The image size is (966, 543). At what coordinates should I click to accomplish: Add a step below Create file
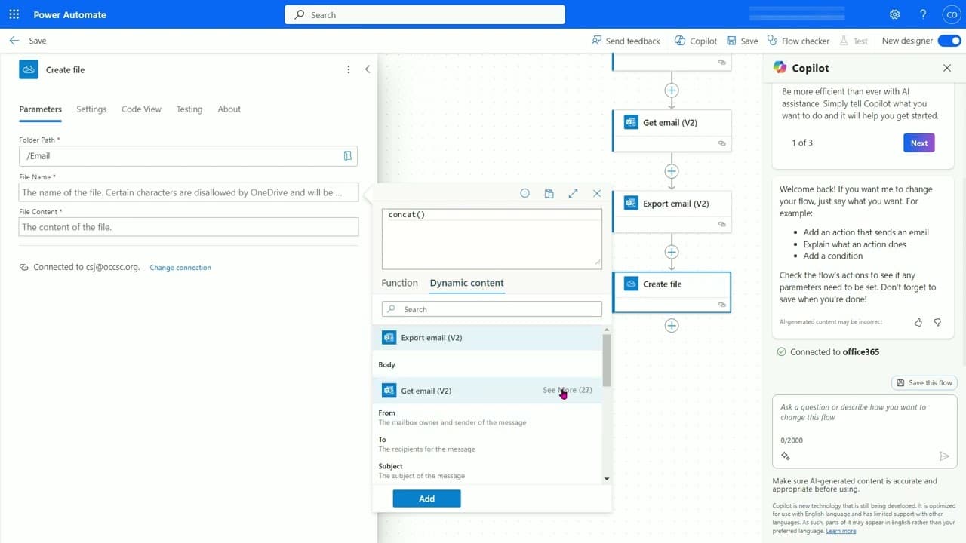pyautogui.click(x=672, y=326)
